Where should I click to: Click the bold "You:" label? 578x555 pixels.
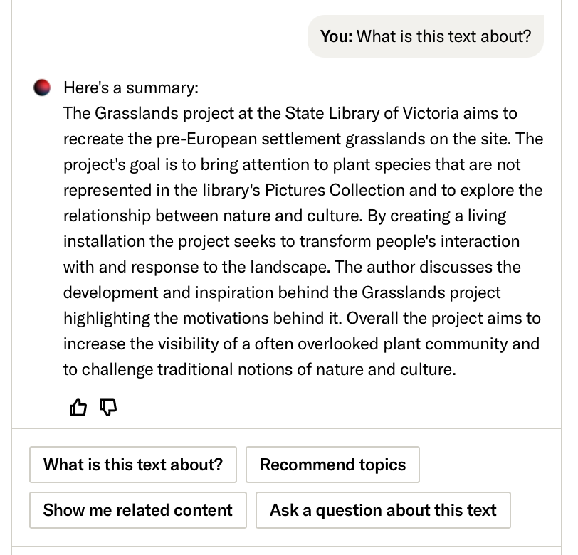(x=336, y=36)
